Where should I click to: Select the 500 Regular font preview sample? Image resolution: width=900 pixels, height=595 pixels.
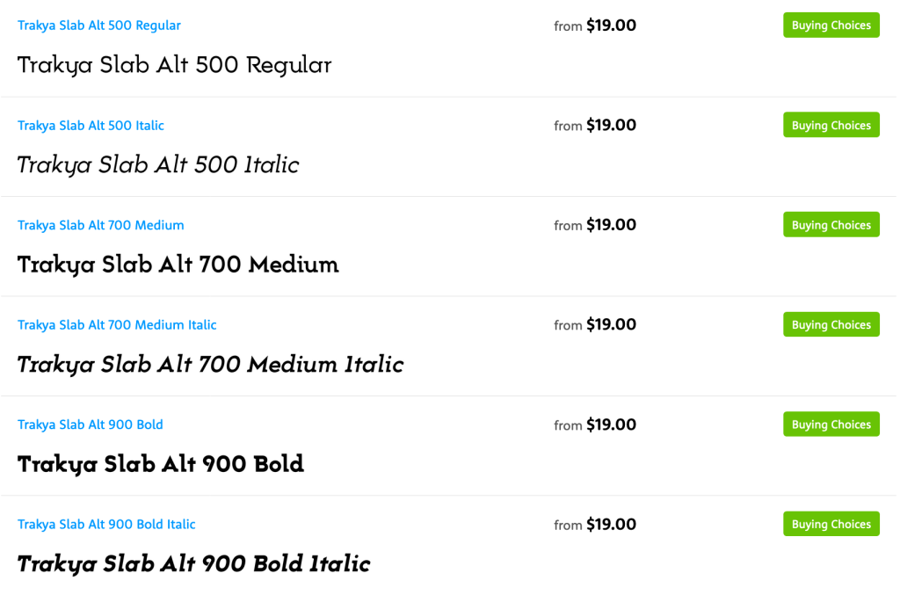click(x=174, y=65)
